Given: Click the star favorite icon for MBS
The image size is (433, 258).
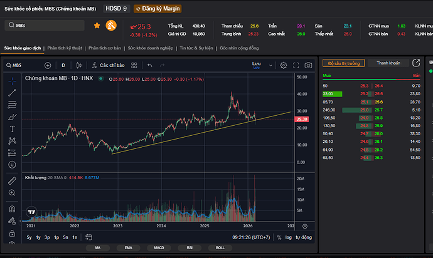Looking at the screenshot, I should click(x=97, y=26).
